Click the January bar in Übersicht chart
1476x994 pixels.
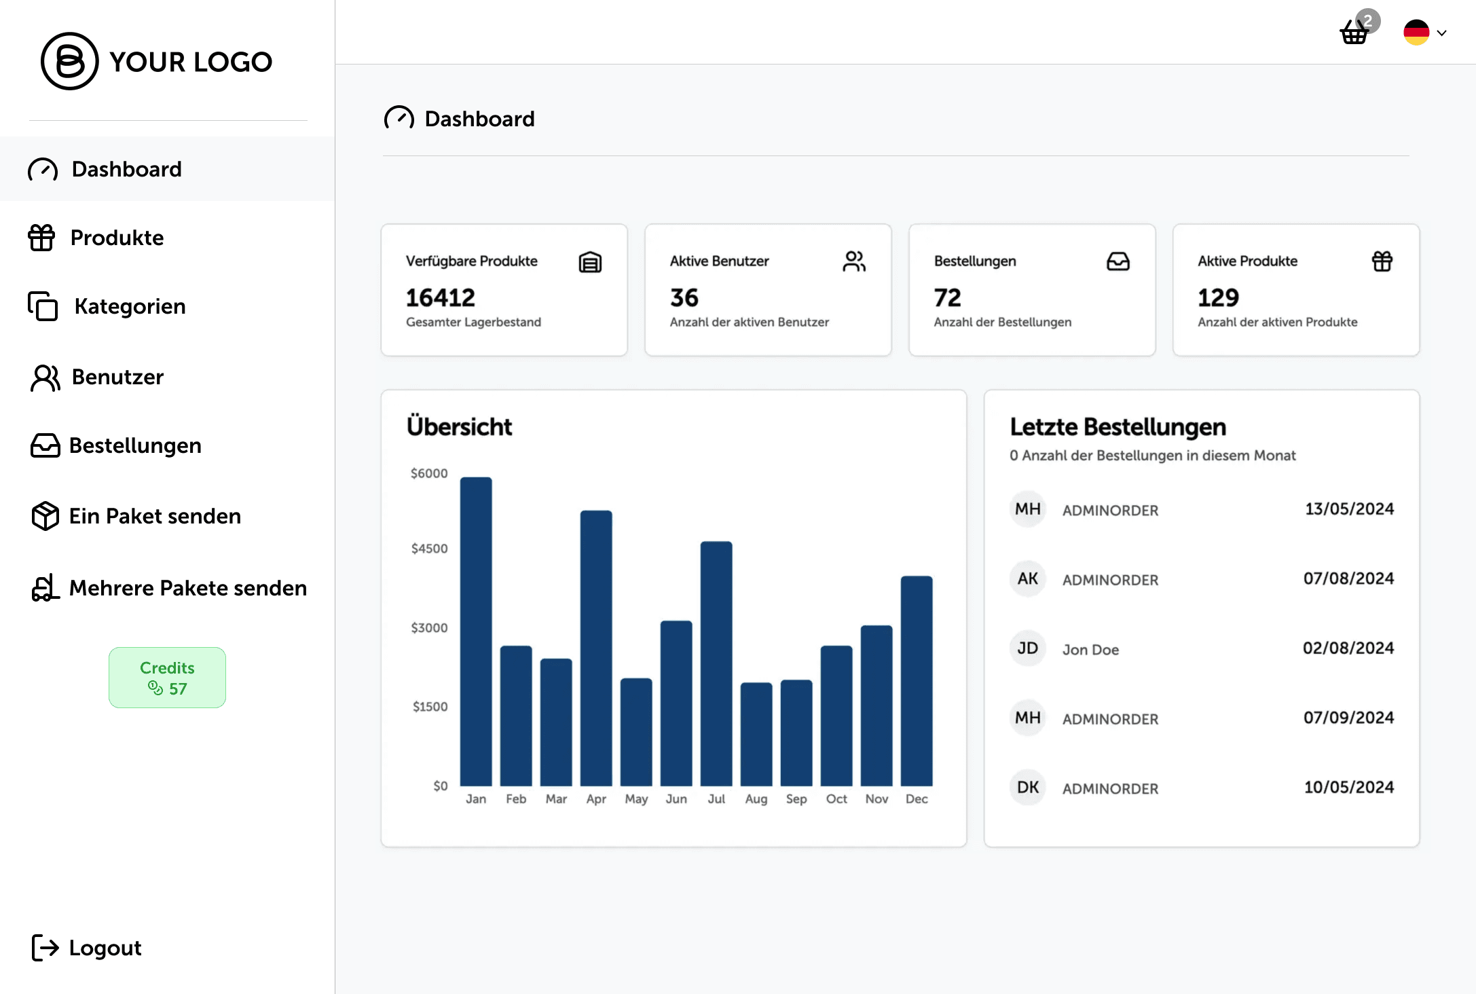pos(476,631)
